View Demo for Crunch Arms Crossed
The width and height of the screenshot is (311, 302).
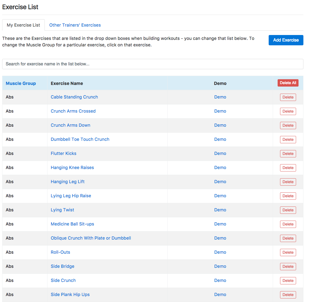point(220,111)
